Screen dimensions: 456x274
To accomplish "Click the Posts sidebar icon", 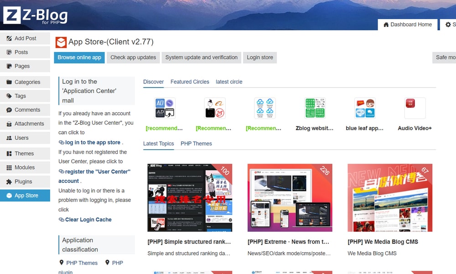I will coord(9,52).
